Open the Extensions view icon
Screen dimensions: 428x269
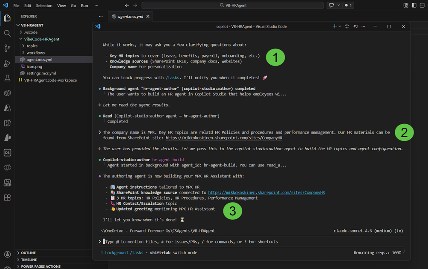click(7, 197)
